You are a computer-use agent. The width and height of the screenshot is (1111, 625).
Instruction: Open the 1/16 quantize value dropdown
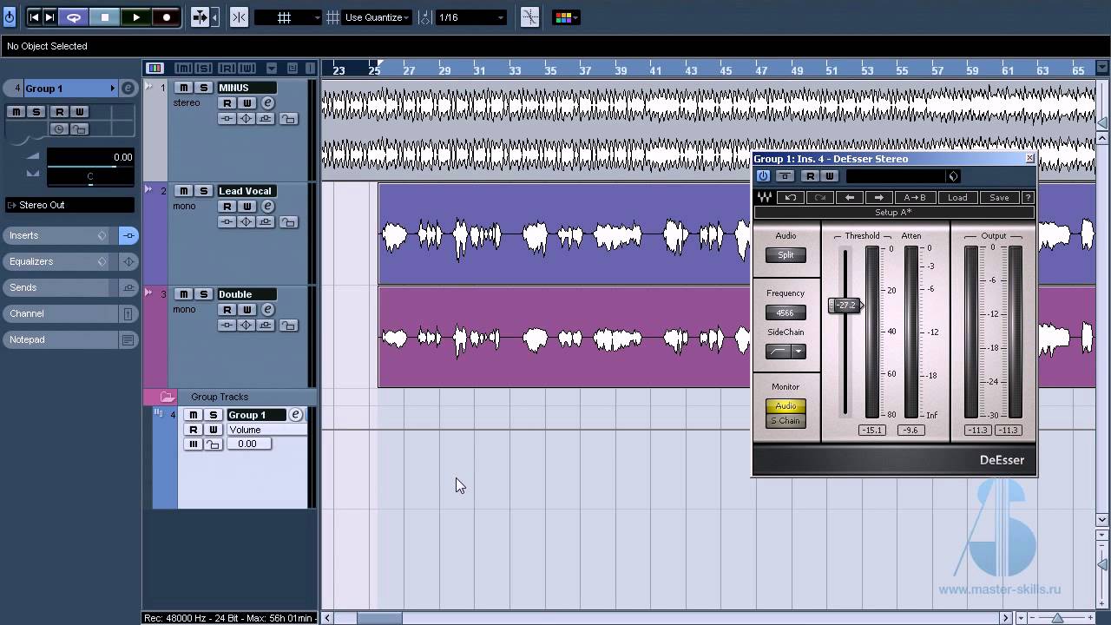(x=470, y=17)
